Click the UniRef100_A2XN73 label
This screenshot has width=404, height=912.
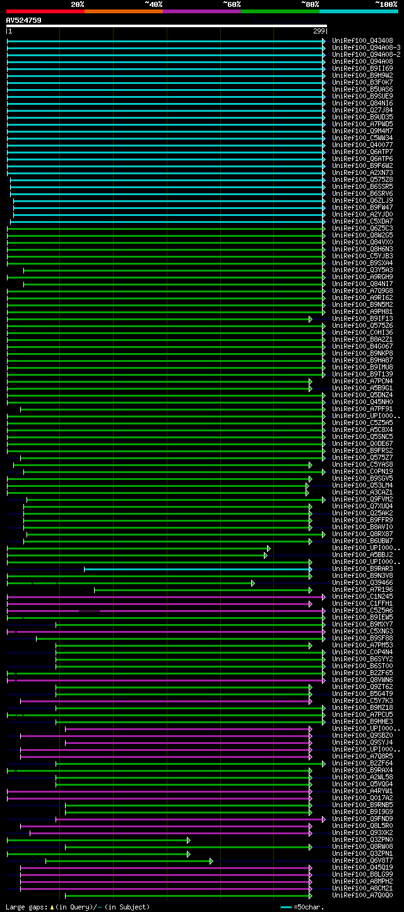pyautogui.click(x=362, y=172)
